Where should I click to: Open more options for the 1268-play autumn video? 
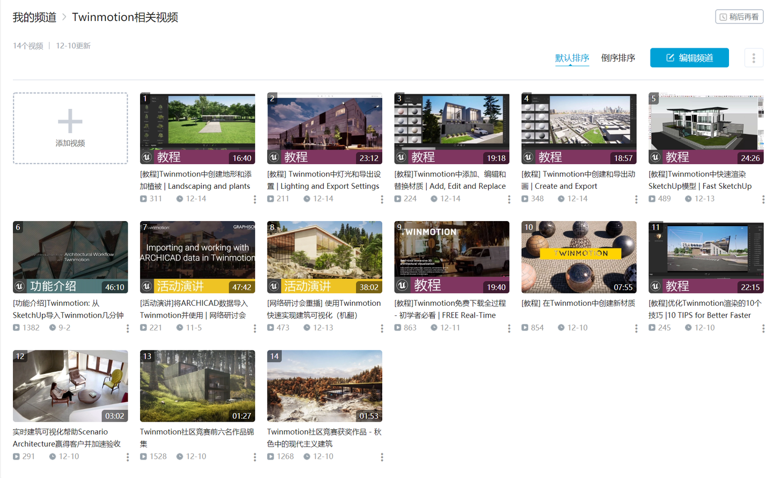click(x=382, y=457)
